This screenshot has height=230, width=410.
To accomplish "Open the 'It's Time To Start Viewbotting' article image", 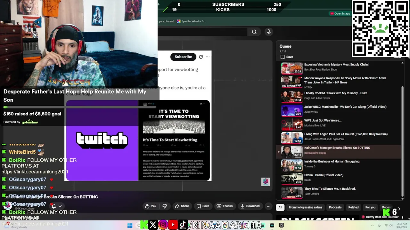I will tap(174, 141).
